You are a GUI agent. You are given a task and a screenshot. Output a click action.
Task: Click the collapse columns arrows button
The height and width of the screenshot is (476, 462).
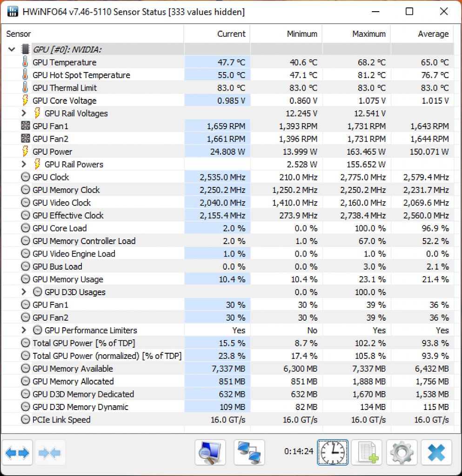coord(50,453)
